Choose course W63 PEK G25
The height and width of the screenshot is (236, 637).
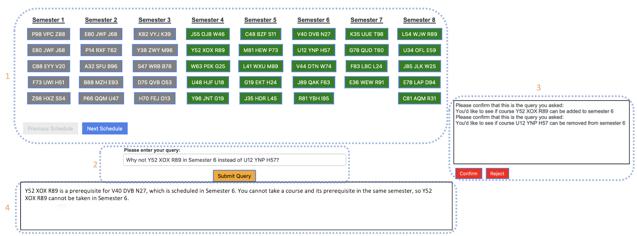[x=208, y=66]
